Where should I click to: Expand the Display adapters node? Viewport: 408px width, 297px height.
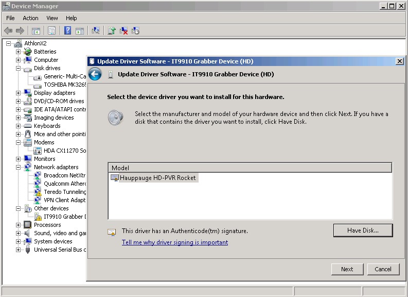tap(18, 93)
